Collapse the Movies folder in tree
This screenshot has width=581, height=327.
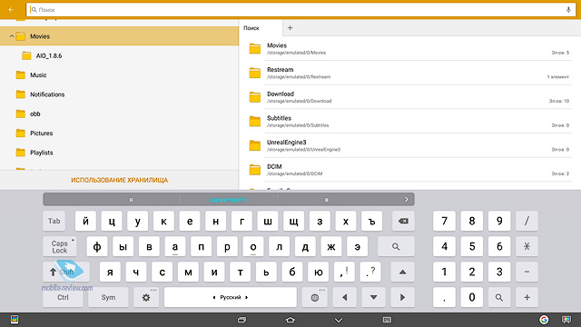pyautogui.click(x=12, y=36)
